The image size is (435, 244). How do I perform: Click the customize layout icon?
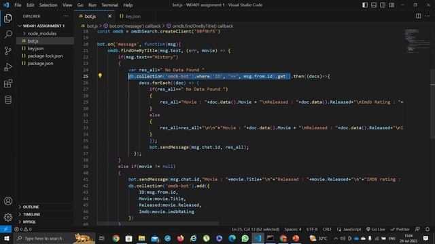click(x=391, y=5)
